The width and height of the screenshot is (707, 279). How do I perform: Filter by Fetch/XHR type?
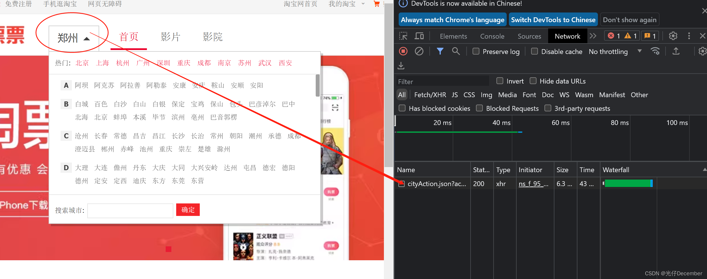(x=430, y=95)
